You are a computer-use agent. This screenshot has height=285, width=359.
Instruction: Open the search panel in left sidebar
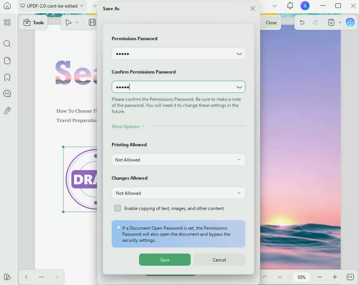[7, 44]
